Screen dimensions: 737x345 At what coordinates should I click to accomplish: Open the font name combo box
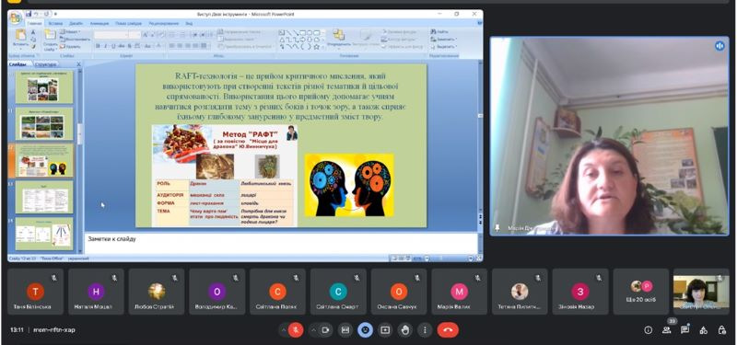tap(111, 35)
